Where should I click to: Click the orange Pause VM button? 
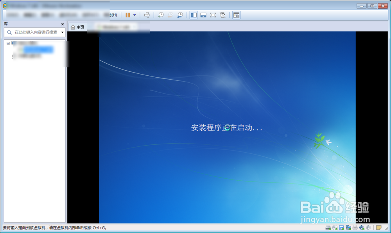tap(128, 15)
